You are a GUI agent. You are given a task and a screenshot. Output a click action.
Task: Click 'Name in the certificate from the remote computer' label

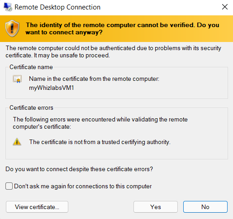pyautogui.click(x=94, y=79)
